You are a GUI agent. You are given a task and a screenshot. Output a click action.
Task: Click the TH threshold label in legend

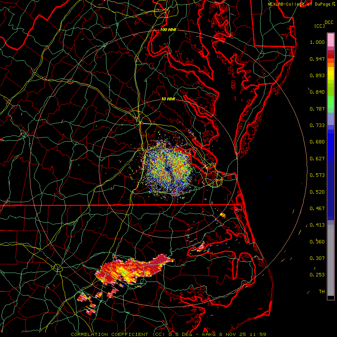click(322, 292)
